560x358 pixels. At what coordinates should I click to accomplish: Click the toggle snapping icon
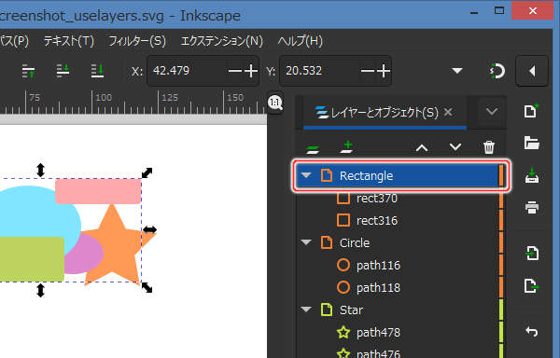[497, 71]
